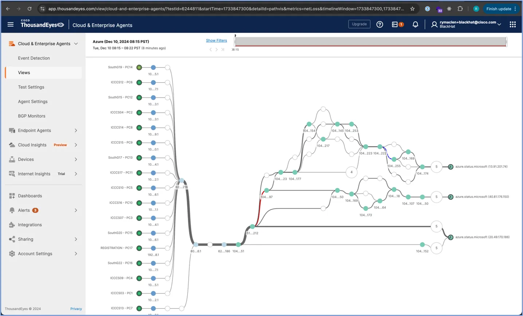Click the gray timeline bar
The image size is (523, 316).
pos(371,41)
